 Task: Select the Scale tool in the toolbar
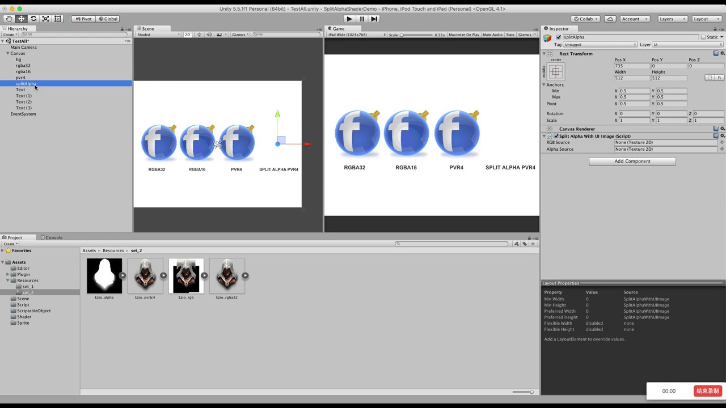46,19
